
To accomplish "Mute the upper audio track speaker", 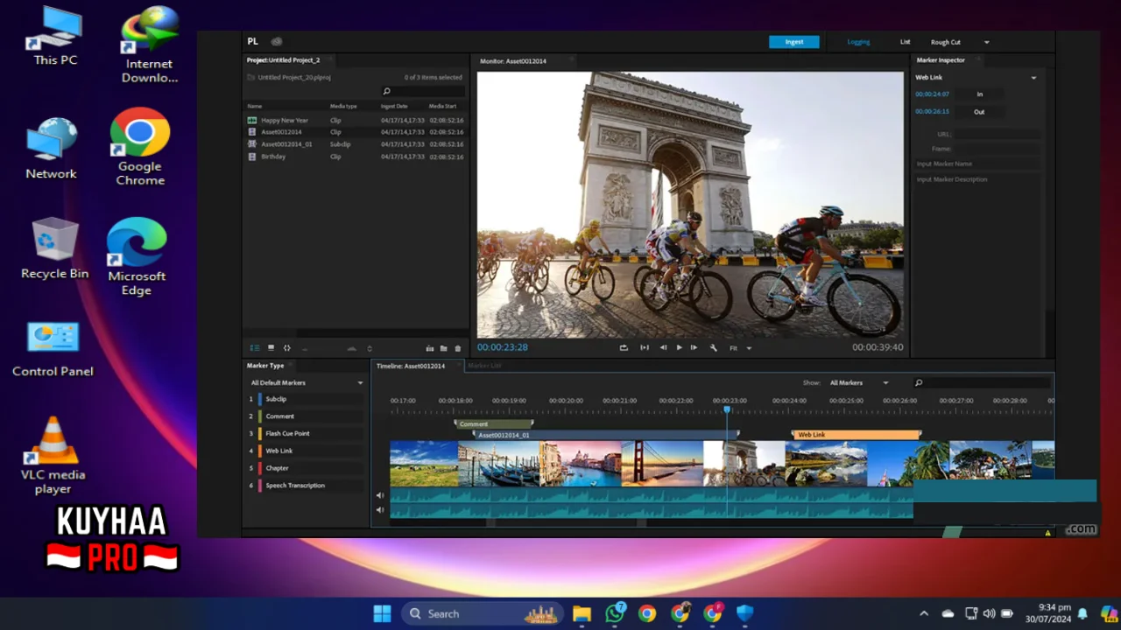I will point(380,495).
